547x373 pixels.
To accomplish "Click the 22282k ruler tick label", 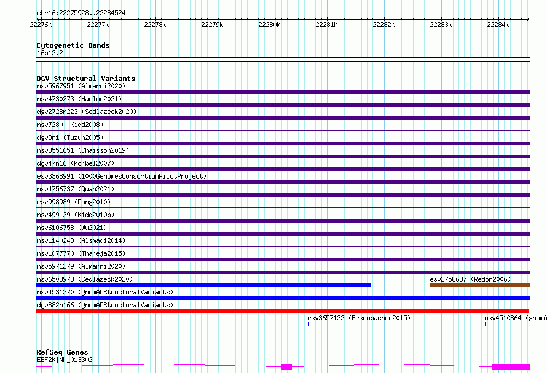I will 384,25.
